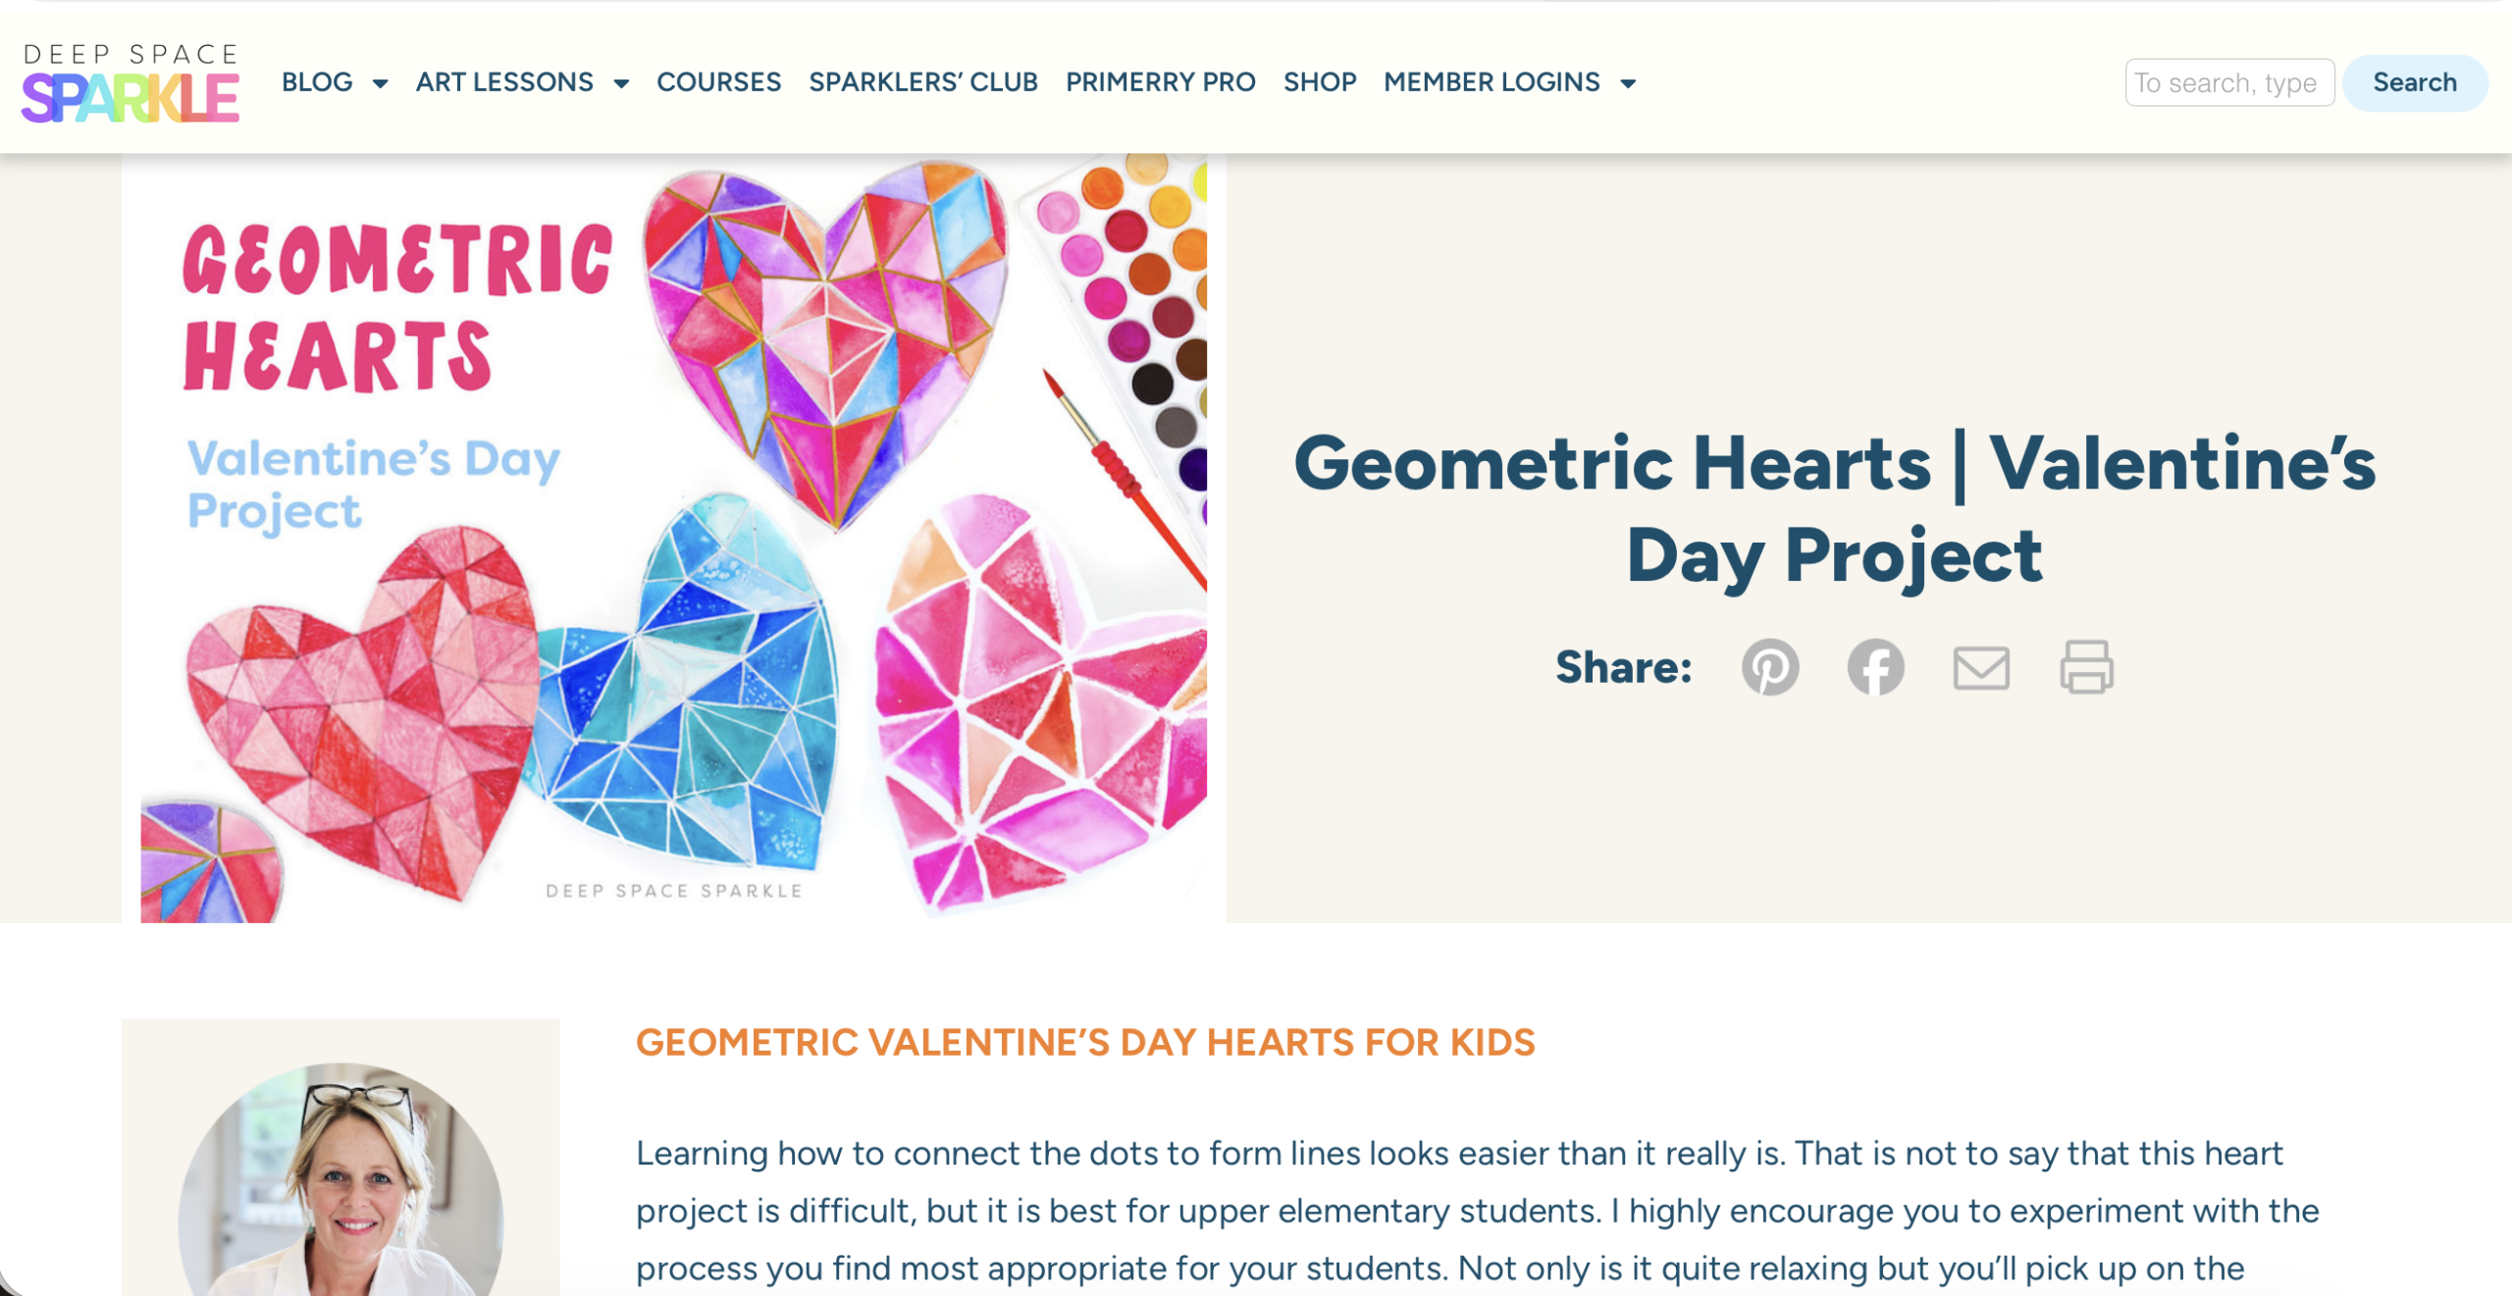Image resolution: width=2512 pixels, height=1296 pixels.
Task: Print the page using printer icon
Action: (x=2086, y=667)
